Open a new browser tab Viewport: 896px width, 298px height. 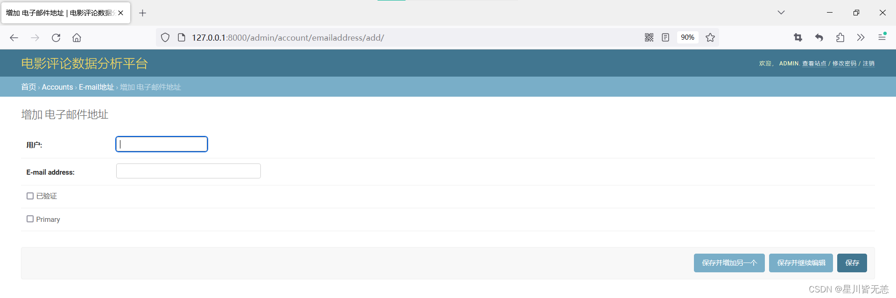[x=143, y=13]
